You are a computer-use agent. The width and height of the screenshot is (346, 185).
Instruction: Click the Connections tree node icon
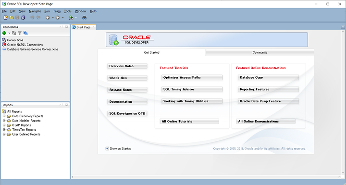coord(4,40)
